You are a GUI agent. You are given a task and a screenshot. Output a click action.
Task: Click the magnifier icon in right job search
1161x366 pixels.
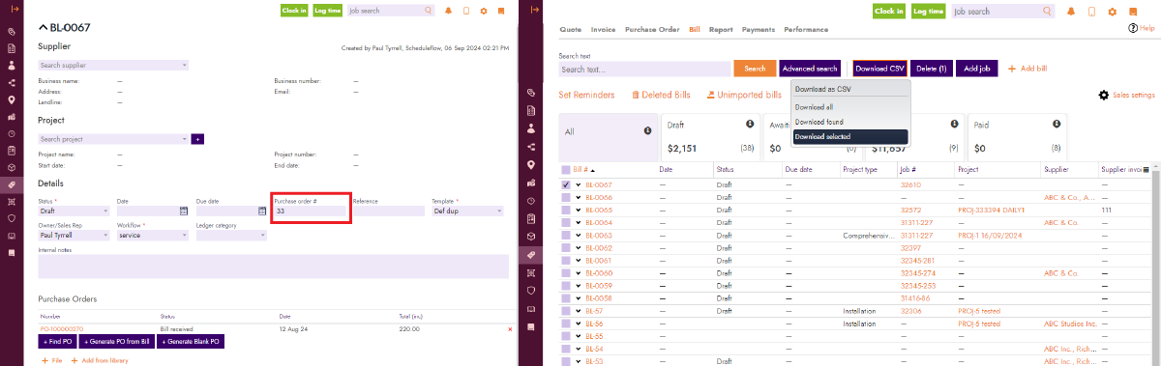(1046, 12)
